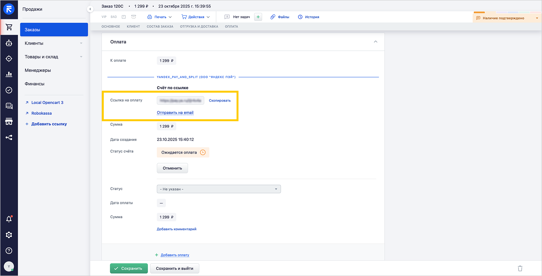The height and width of the screenshot is (276, 542).
Task: Open the notifications bell
Action: click(x=9, y=219)
